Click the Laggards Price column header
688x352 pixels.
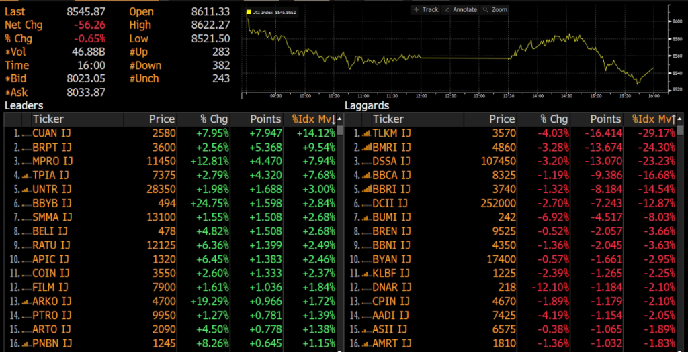[x=501, y=119]
